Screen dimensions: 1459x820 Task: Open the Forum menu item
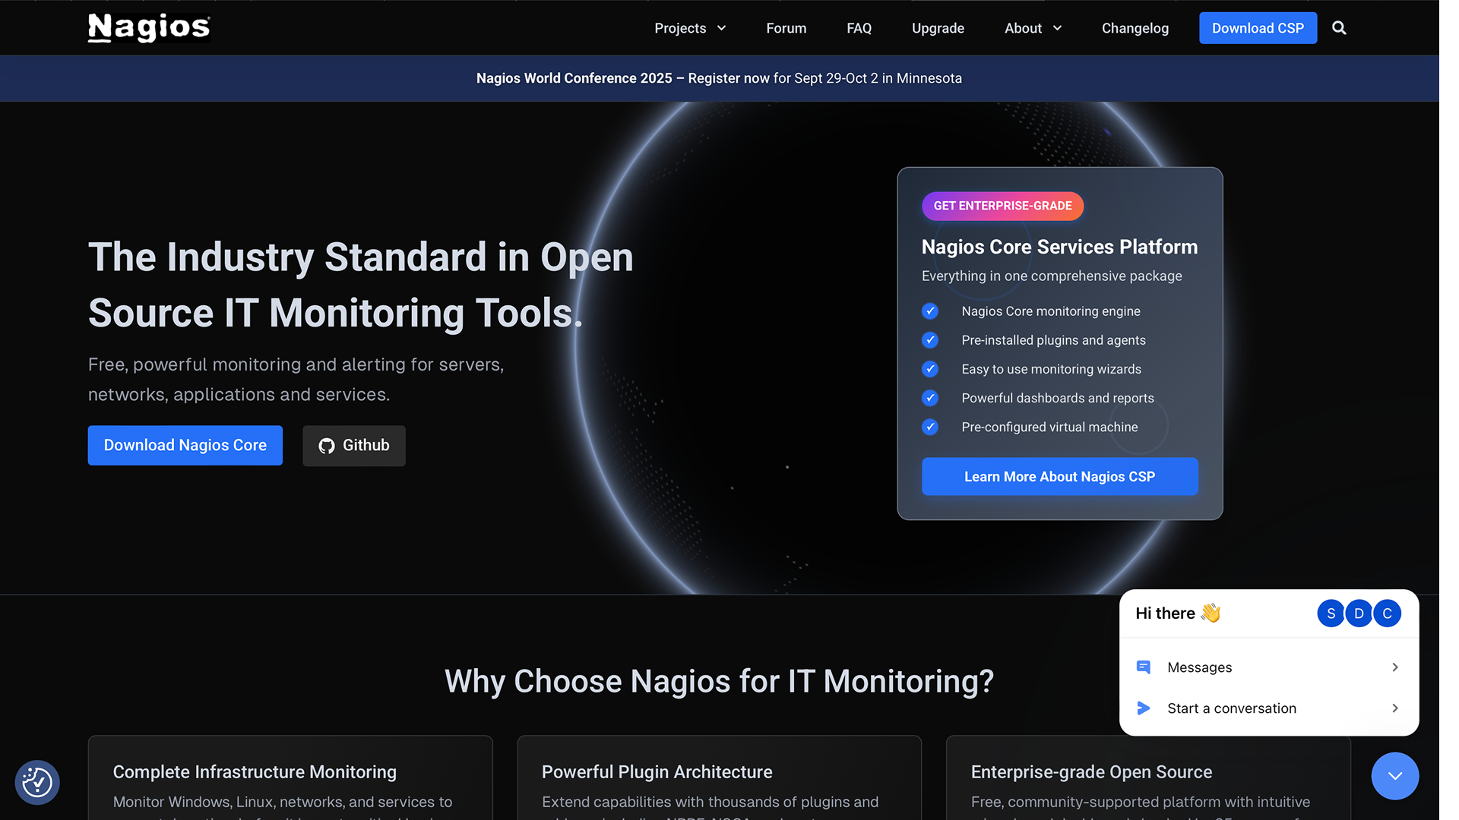click(786, 28)
